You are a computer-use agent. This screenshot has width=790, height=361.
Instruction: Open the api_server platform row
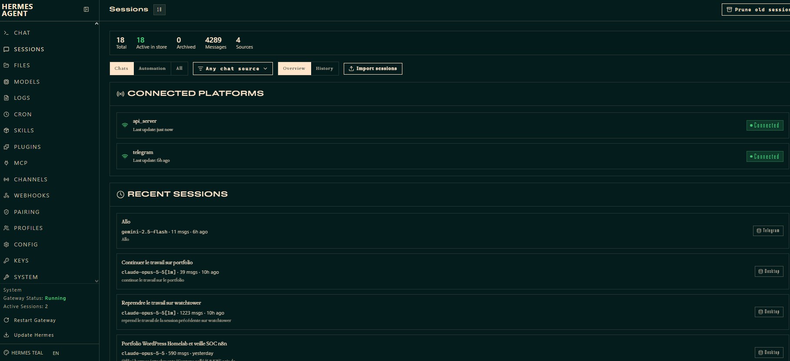click(452, 125)
